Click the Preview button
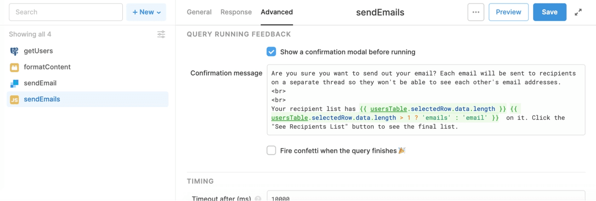Screen dimensions: 596x201 (508, 12)
